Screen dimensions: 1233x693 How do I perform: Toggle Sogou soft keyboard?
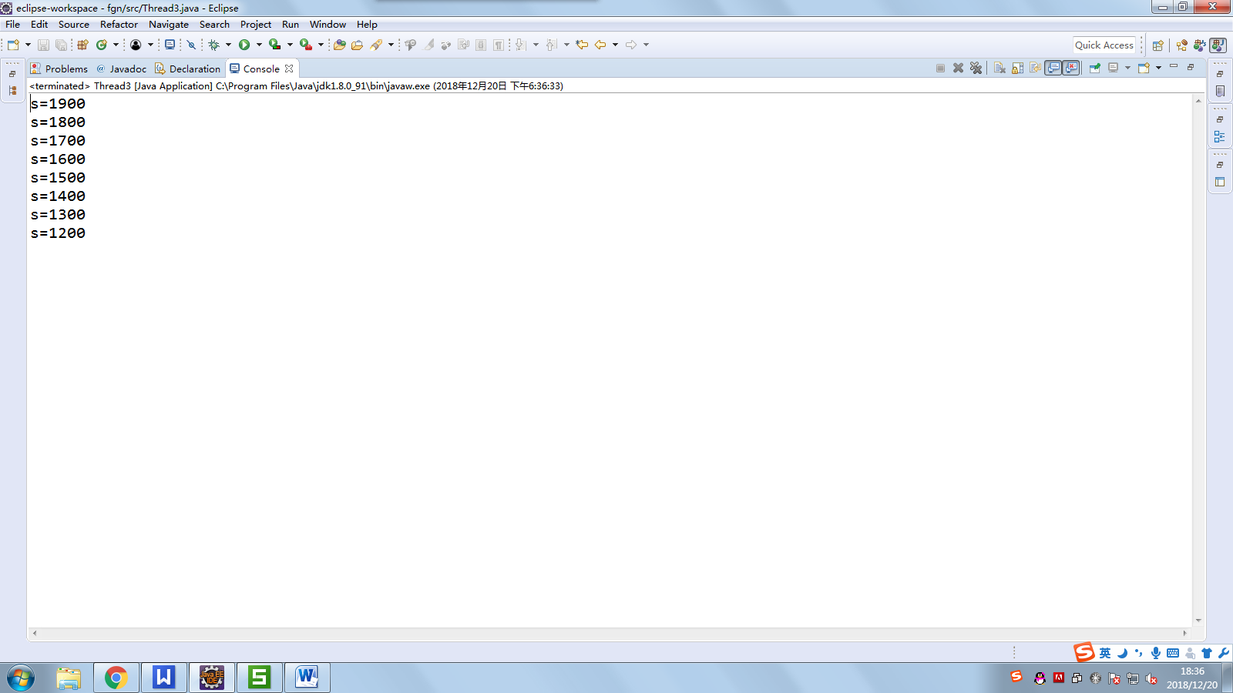tap(1173, 653)
